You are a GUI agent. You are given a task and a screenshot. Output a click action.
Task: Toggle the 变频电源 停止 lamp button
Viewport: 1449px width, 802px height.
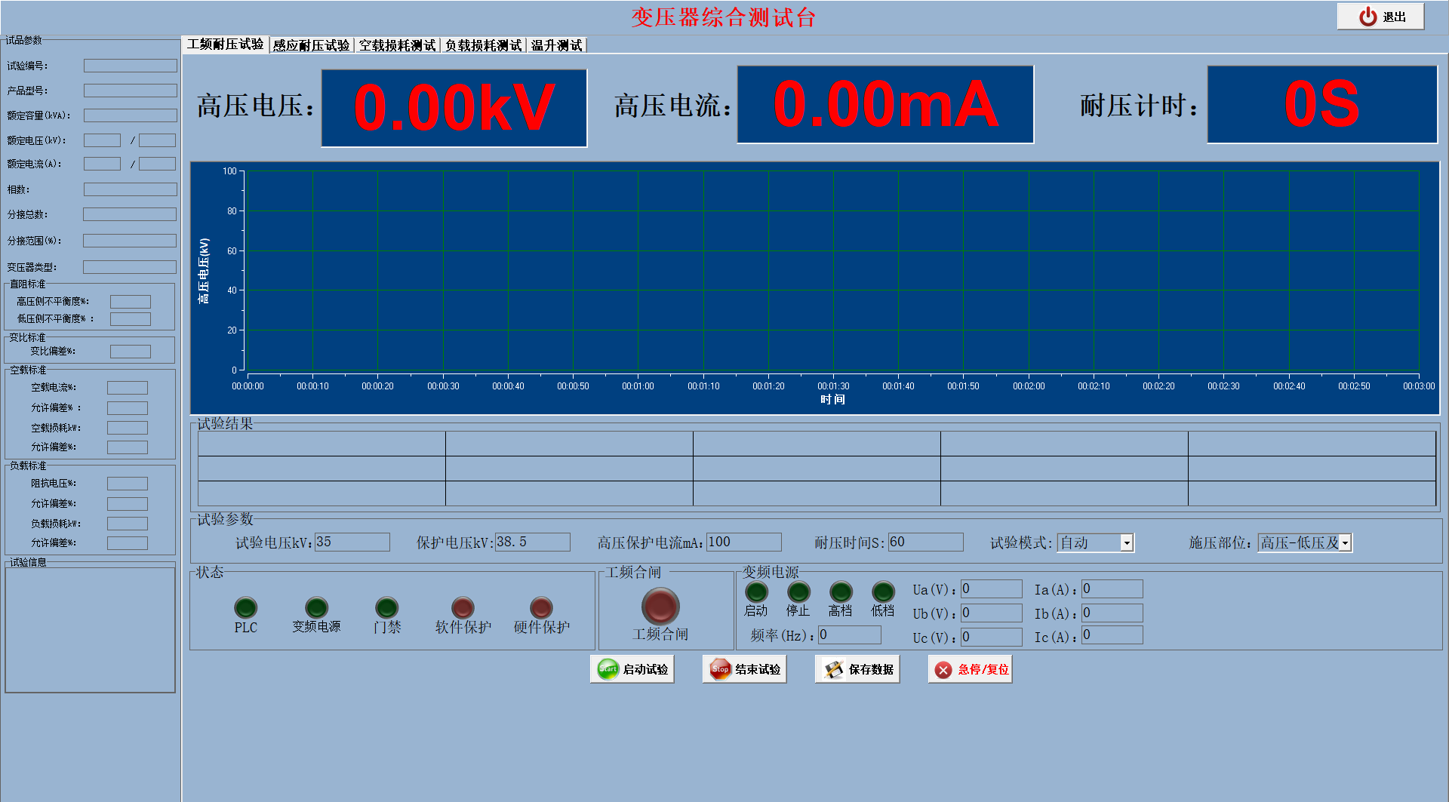798,592
